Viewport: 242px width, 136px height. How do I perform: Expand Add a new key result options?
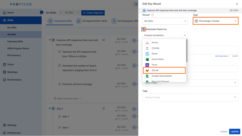pyautogui.click(x=80, y=99)
